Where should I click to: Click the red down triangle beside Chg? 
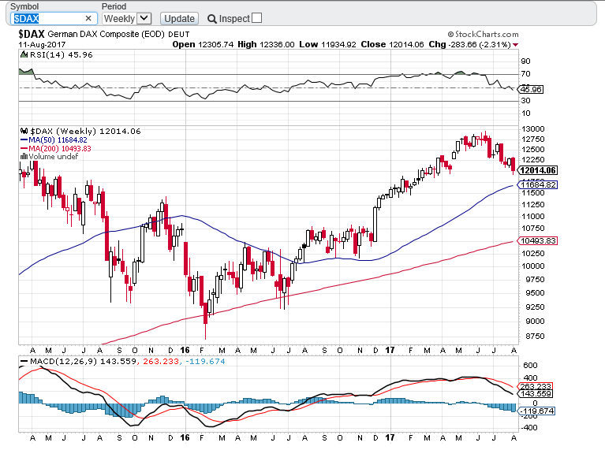click(515, 45)
